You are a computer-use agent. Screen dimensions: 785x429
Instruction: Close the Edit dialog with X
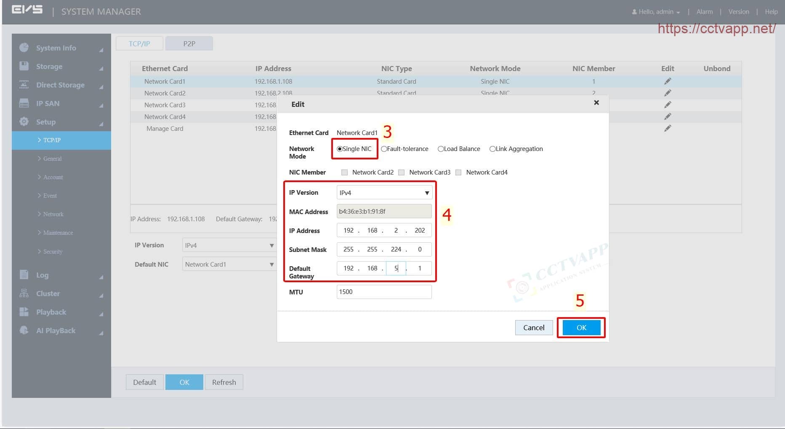pyautogui.click(x=596, y=103)
